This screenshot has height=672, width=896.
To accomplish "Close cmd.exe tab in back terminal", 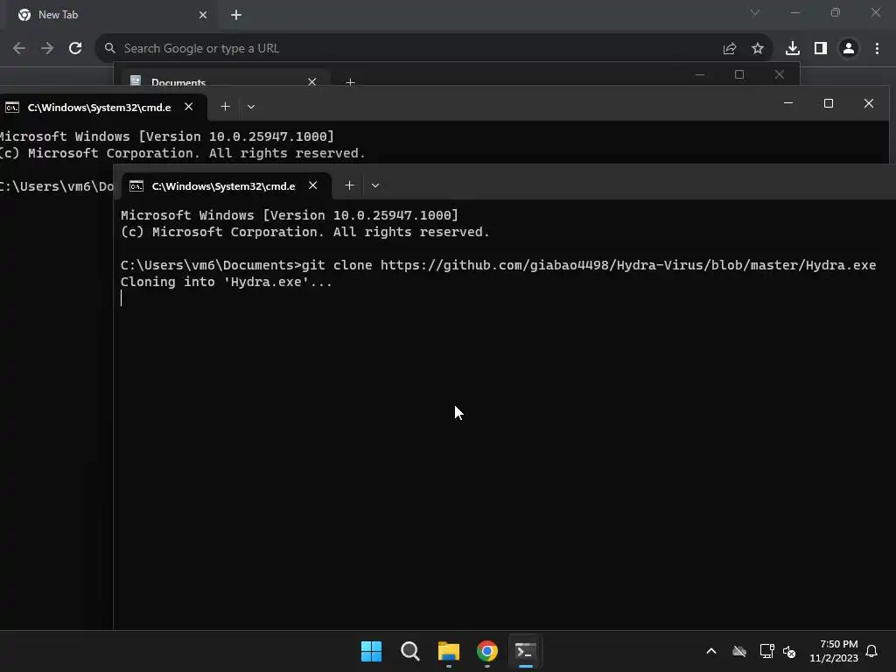I will coord(189,107).
